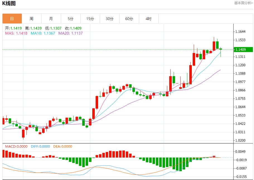Show the 60分 chart tab
Image resolution: width=254 pixels, height=180 pixels.
129,19
